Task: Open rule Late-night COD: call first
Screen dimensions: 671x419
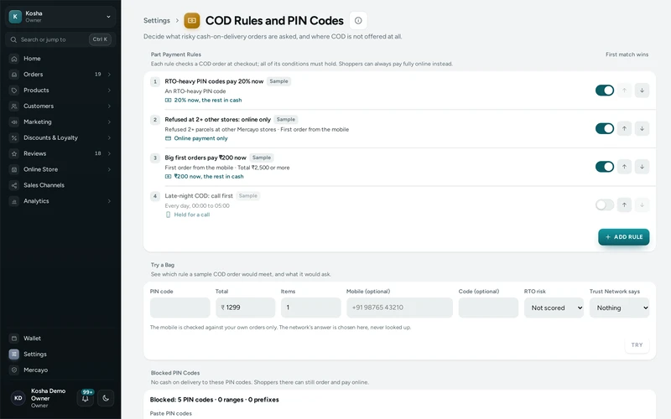Action: [199, 196]
